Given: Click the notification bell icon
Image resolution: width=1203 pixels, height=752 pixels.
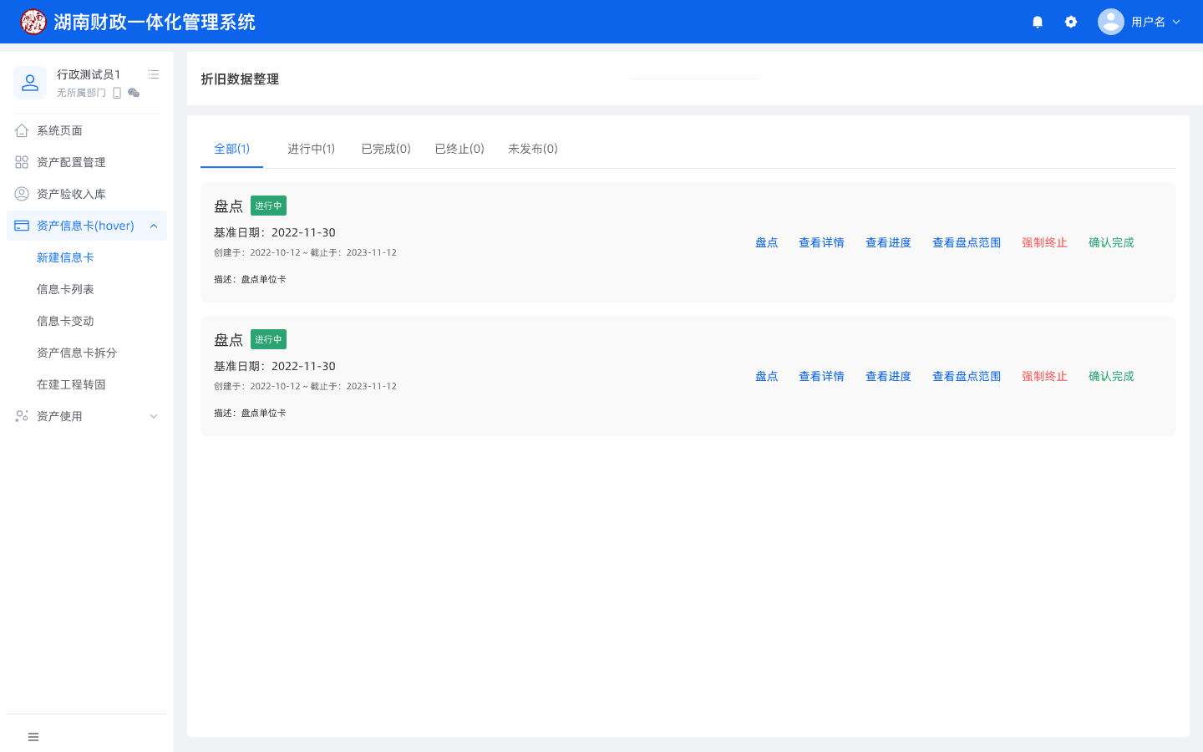Looking at the screenshot, I should pyautogui.click(x=1038, y=22).
